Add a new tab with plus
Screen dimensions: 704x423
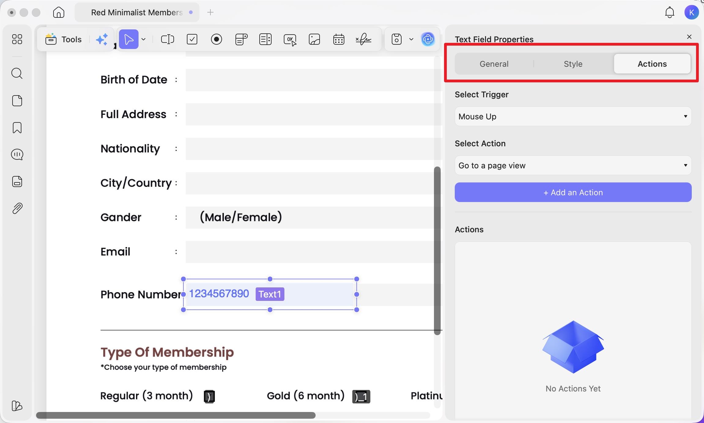pyautogui.click(x=210, y=12)
